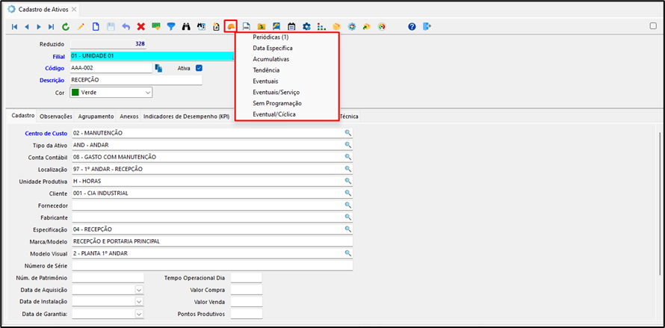The width and height of the screenshot is (665, 328).
Task: Click the blue help question mark icon
Action: [412, 26]
